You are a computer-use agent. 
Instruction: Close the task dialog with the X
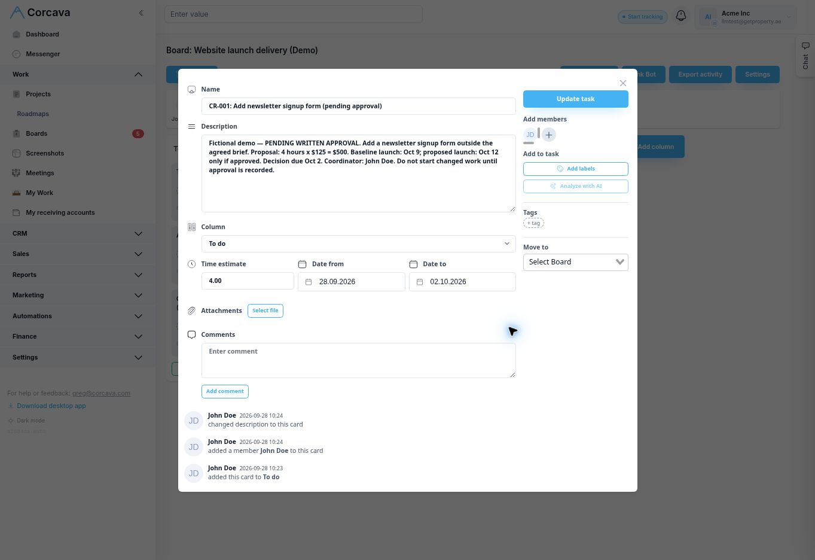coord(623,83)
